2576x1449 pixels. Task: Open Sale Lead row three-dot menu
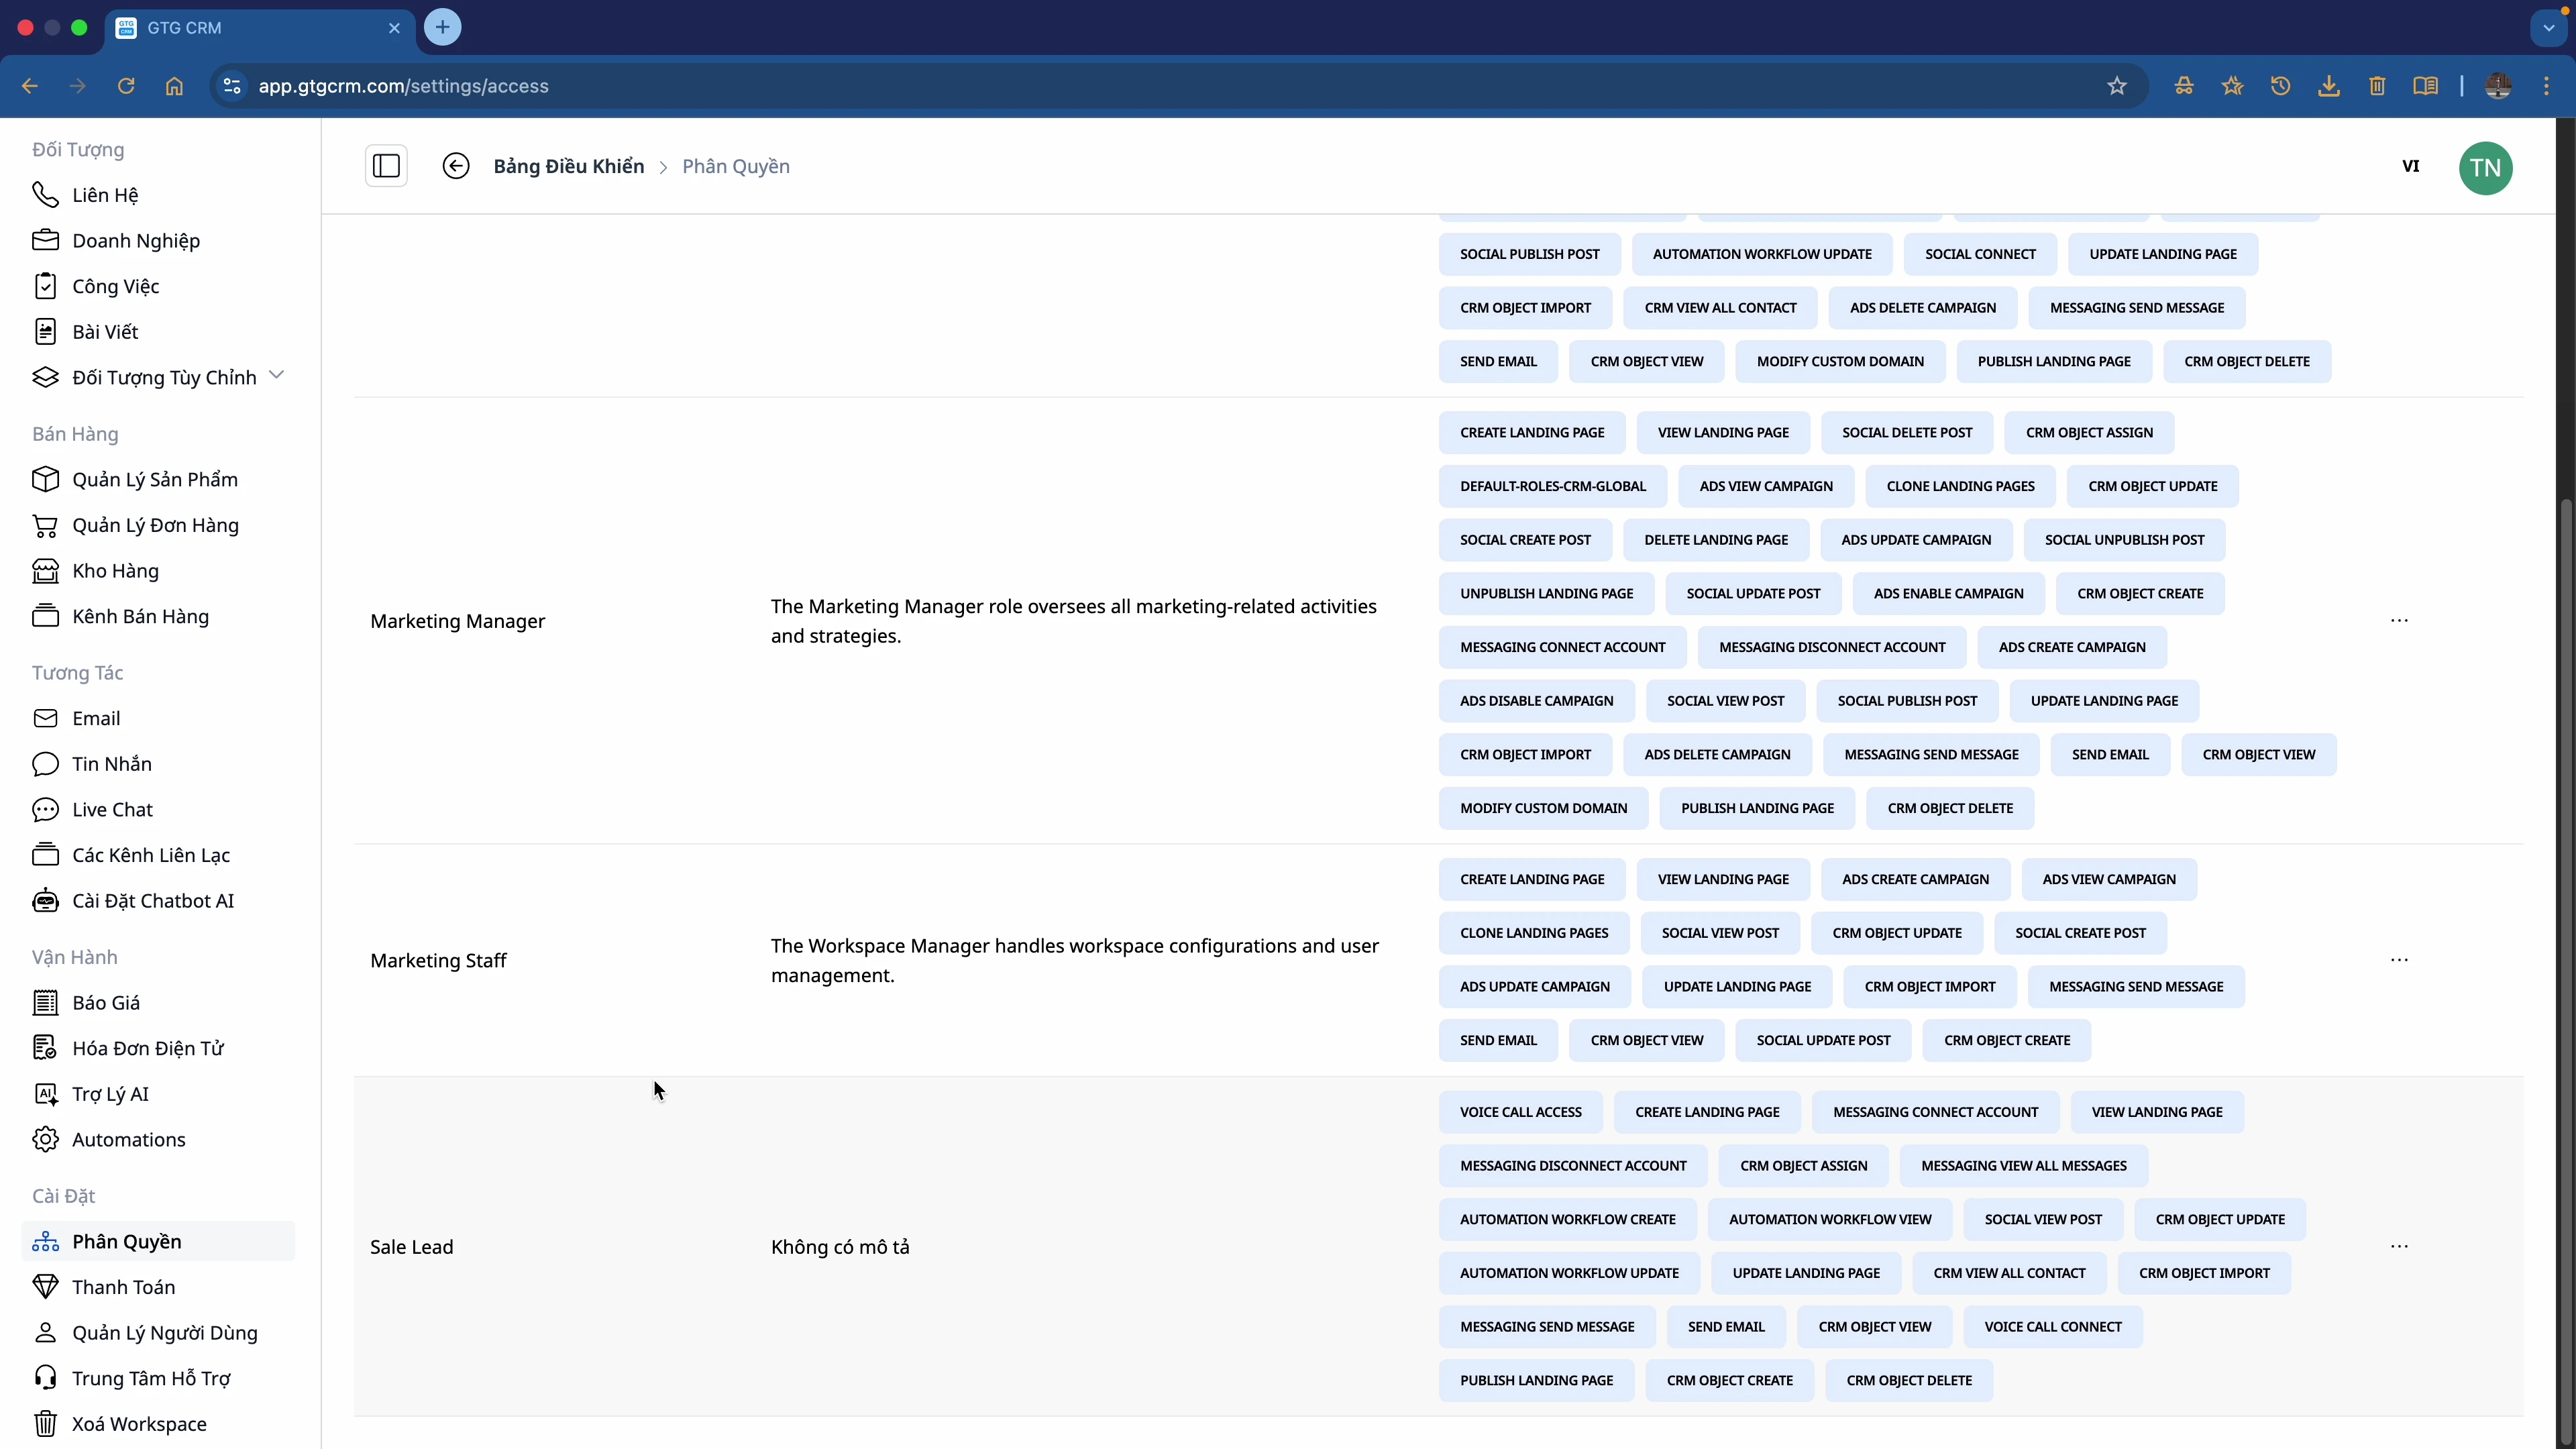2399,1247
